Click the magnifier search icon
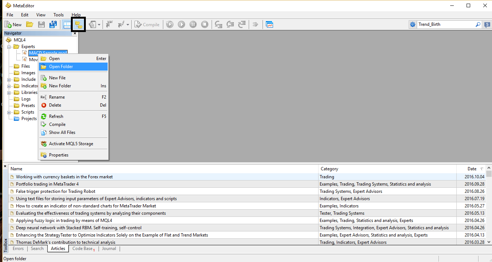Viewport: 492px width, 262px height. [x=478, y=24]
